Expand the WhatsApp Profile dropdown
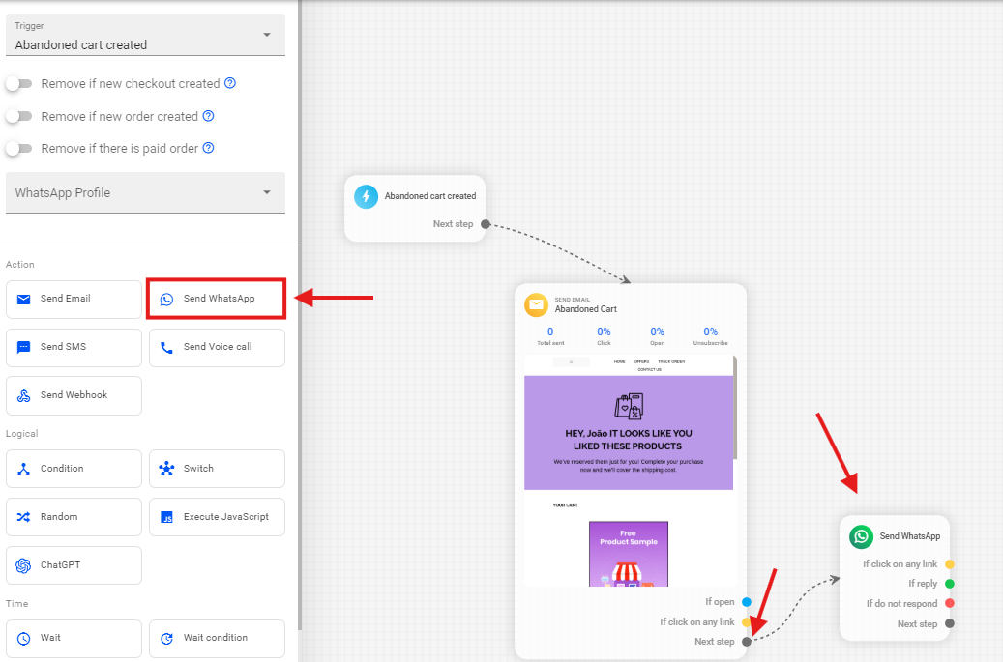This screenshot has width=1003, height=662. pos(145,192)
